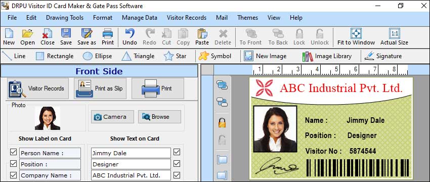The width and height of the screenshot is (430, 182).
Task: Click the New document icon
Action: pyautogui.click(x=9, y=37)
